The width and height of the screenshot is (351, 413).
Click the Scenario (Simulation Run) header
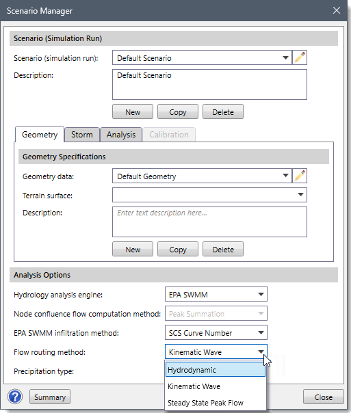[174, 38]
